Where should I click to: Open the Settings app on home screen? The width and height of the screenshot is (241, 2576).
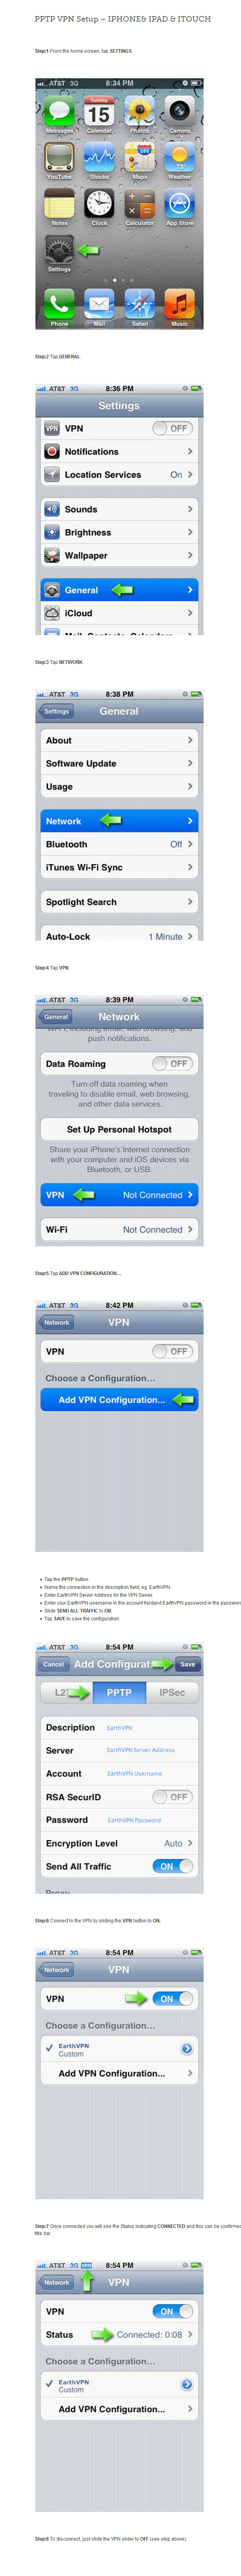(x=59, y=248)
